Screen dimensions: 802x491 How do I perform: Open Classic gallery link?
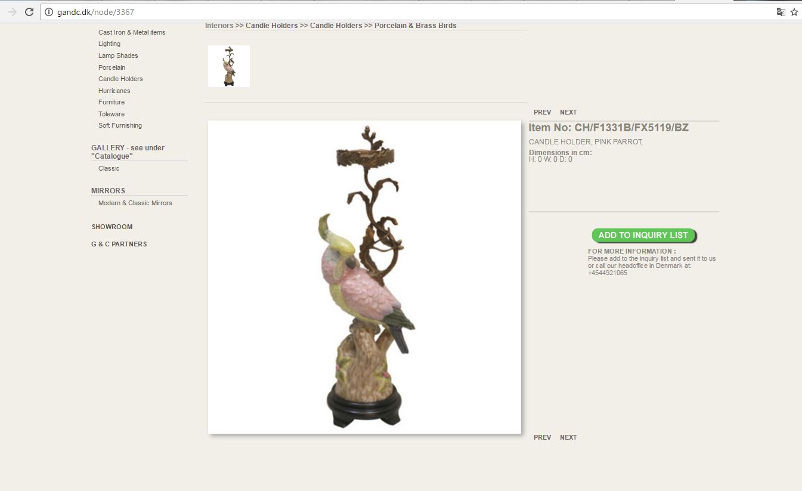tap(109, 168)
